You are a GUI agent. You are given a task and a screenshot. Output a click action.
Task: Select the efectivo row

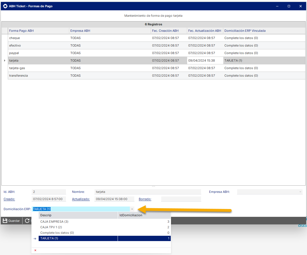[x=157, y=45]
